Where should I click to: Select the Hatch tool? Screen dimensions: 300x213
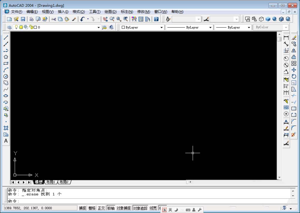[x=6, y=128]
